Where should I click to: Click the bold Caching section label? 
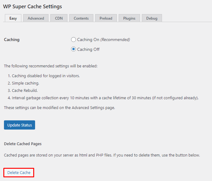[12, 40]
